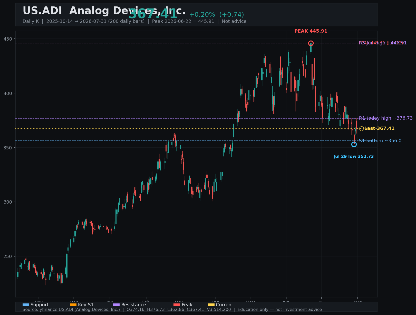Click the red "PEAK 445.91" annotation above the chart

pyautogui.click(x=311, y=31)
